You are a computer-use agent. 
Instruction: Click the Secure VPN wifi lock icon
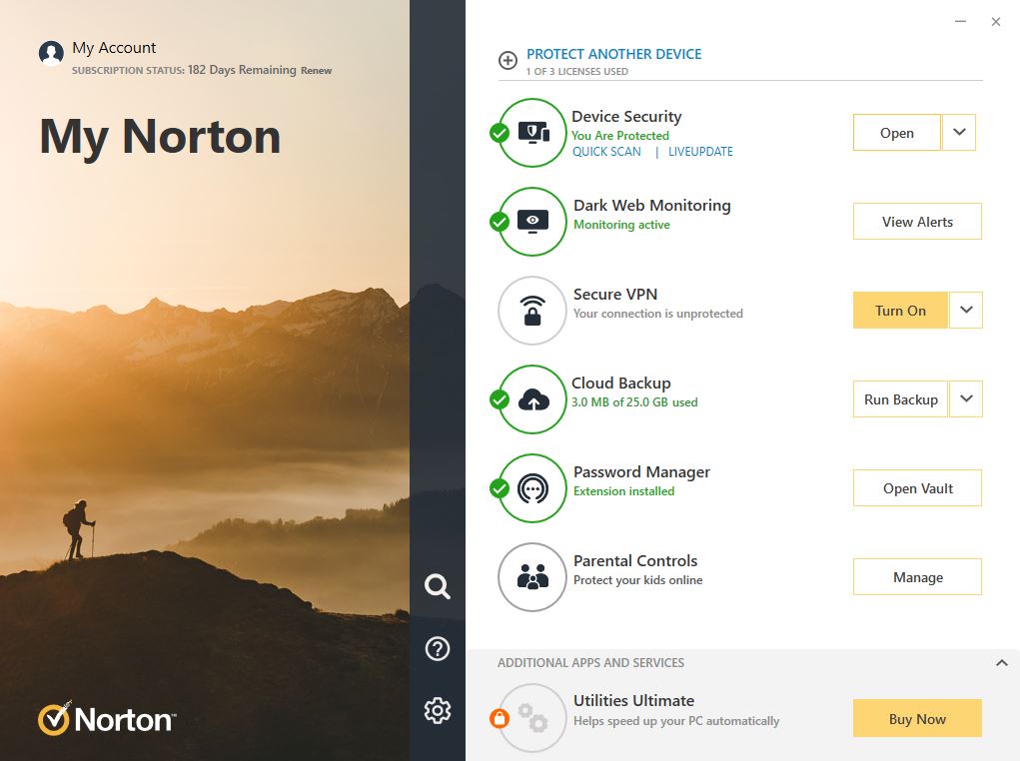pyautogui.click(x=532, y=311)
